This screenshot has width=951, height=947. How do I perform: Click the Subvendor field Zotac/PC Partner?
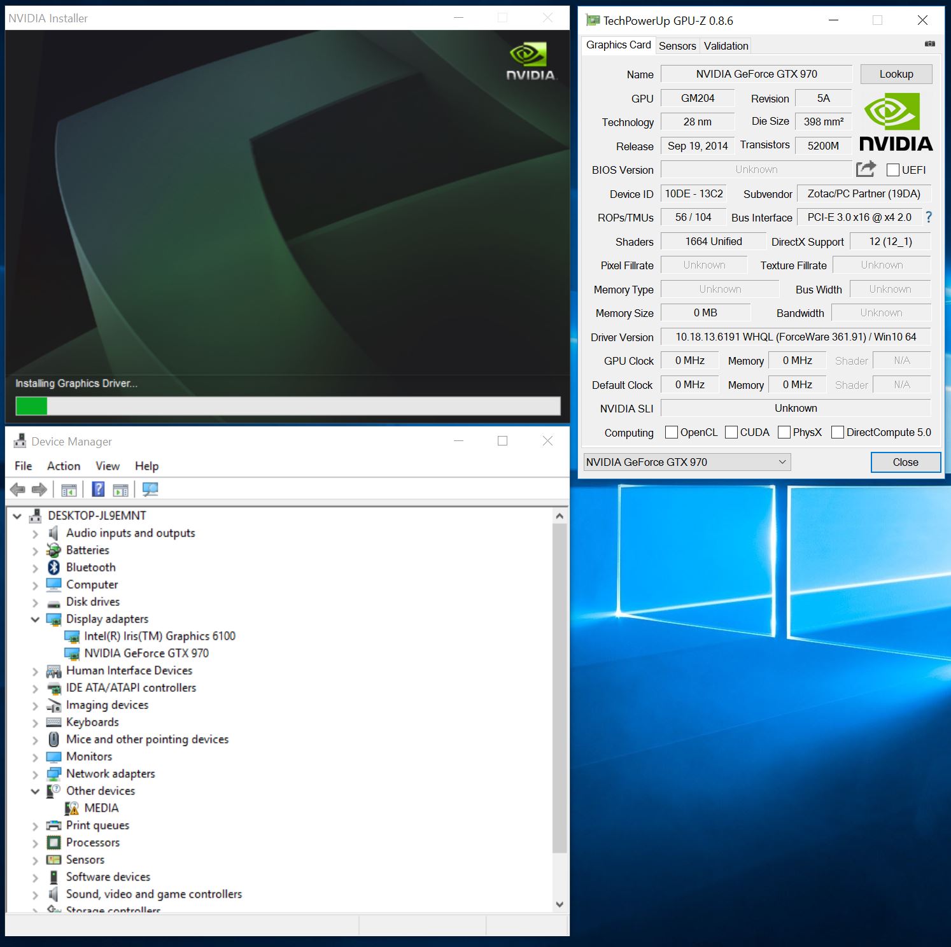click(864, 193)
